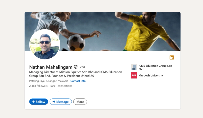
Task: Open Murdoch University link
Action: (x=151, y=76)
